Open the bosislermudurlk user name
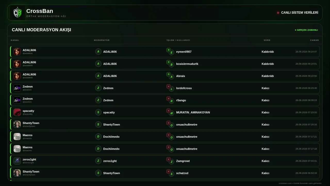The width and height of the screenshot is (330, 186). 187,64
